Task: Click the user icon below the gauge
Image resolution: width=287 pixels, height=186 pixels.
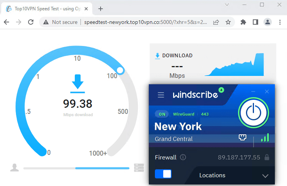Action: tap(14, 167)
